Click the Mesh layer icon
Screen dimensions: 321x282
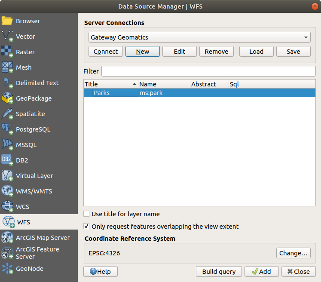pos(8,67)
